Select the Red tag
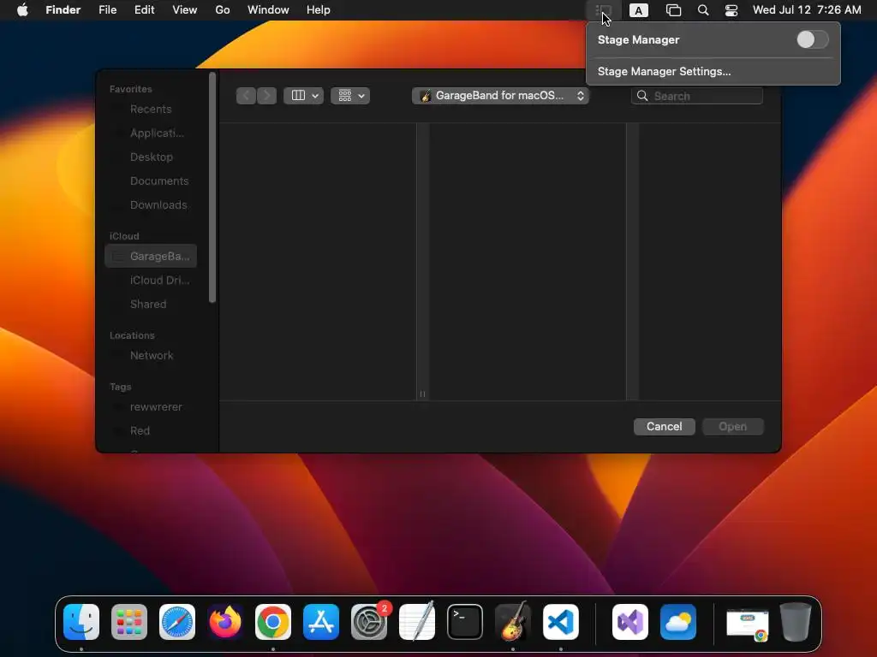Screen dimensions: 877x657 coord(151,431)
